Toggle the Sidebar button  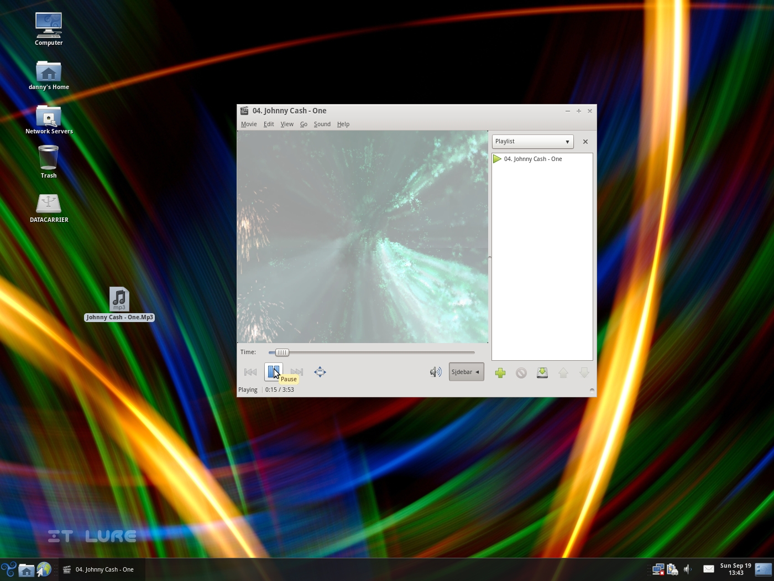coord(466,372)
